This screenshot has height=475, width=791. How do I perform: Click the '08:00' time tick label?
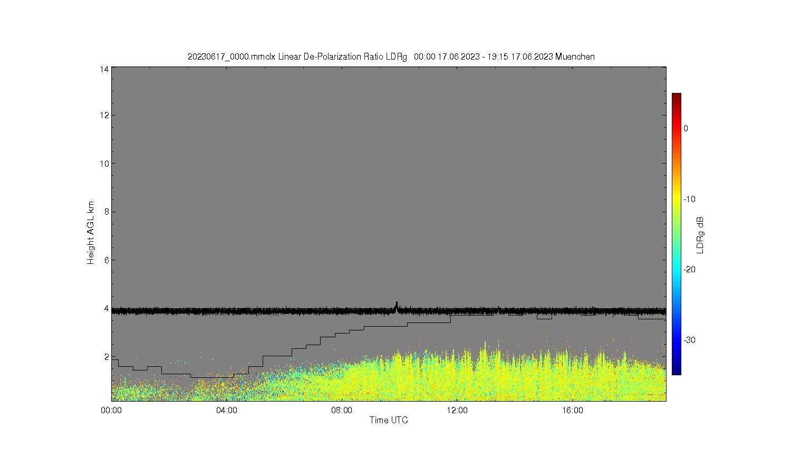342,411
